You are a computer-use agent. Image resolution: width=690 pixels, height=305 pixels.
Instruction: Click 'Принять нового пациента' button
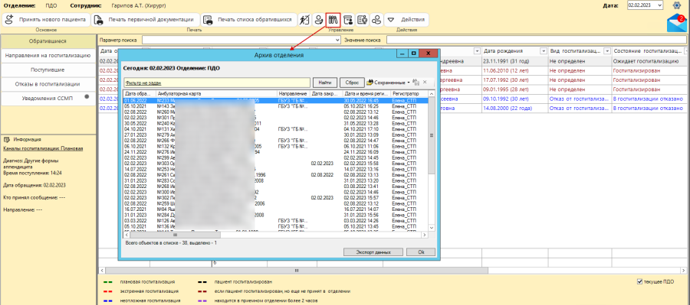(x=46, y=20)
